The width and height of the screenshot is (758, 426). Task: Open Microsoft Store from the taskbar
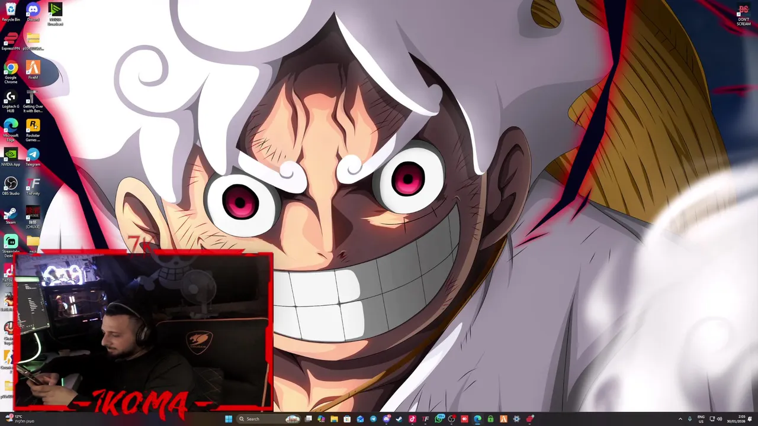pos(347,419)
